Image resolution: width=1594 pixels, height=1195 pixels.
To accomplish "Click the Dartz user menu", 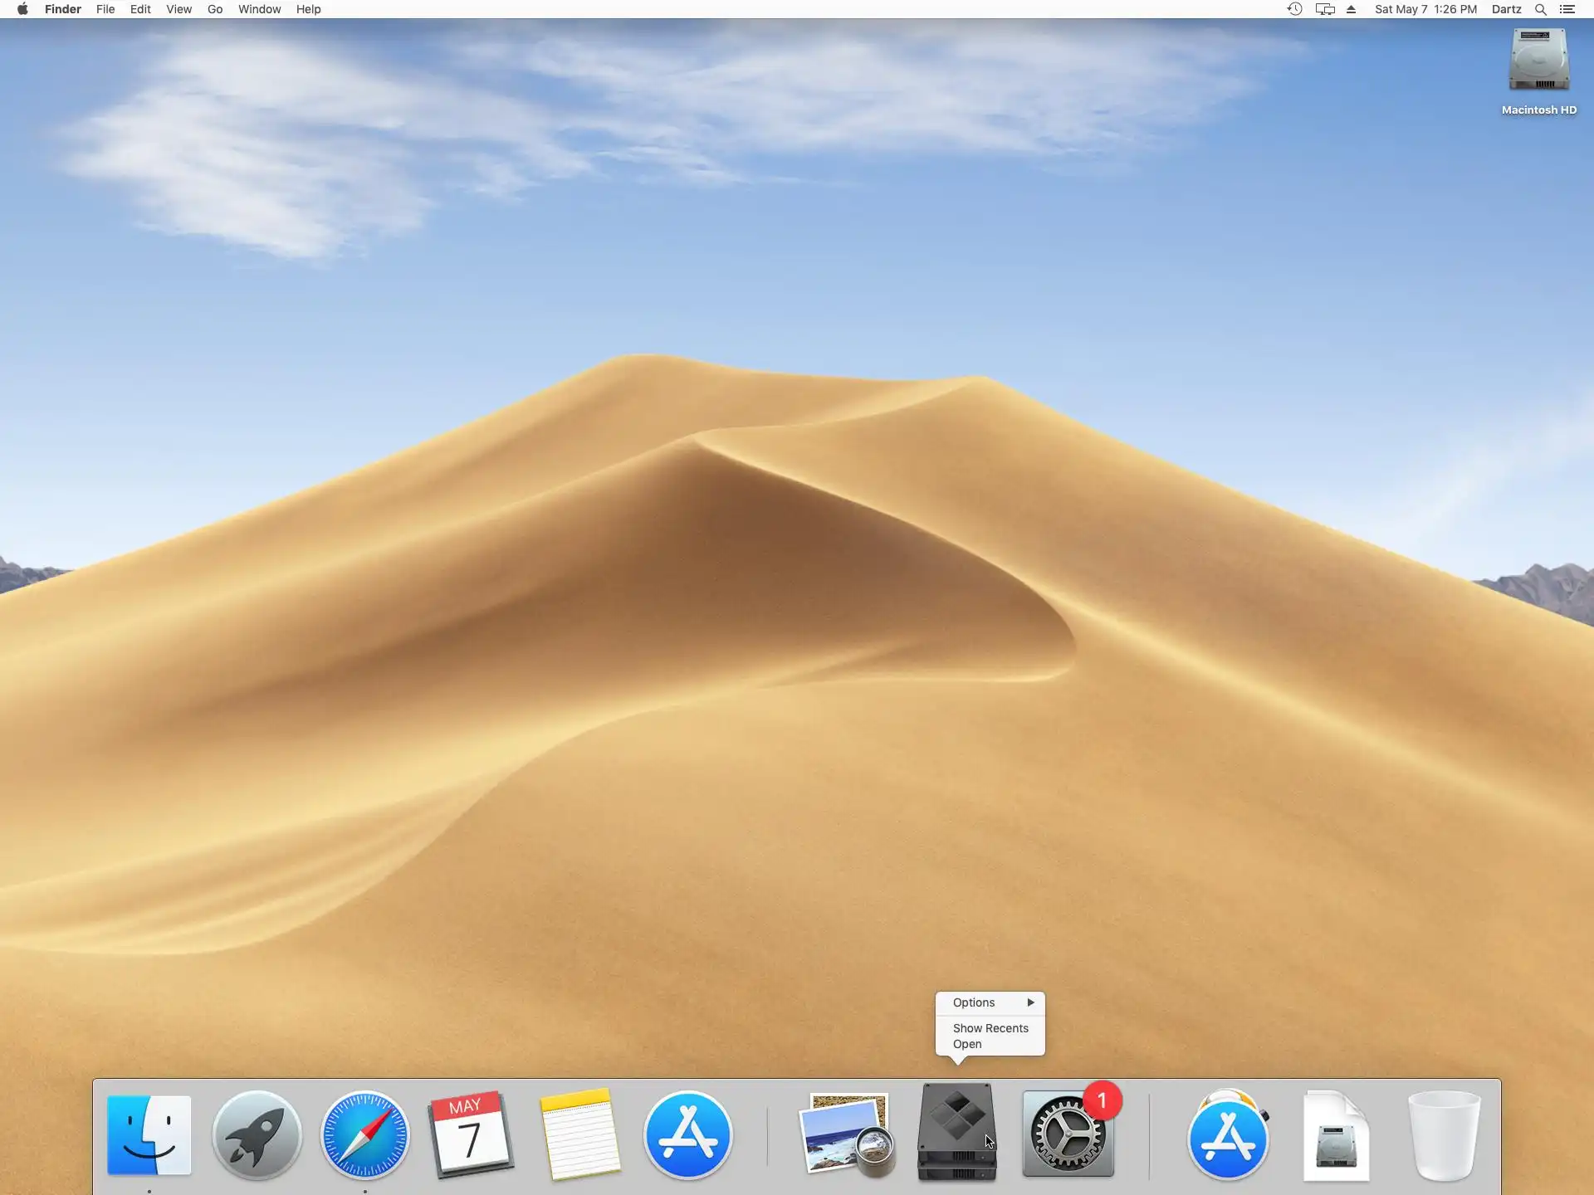I will click(1506, 9).
